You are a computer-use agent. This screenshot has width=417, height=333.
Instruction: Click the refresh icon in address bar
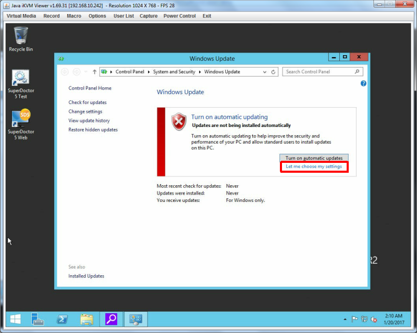tap(273, 72)
